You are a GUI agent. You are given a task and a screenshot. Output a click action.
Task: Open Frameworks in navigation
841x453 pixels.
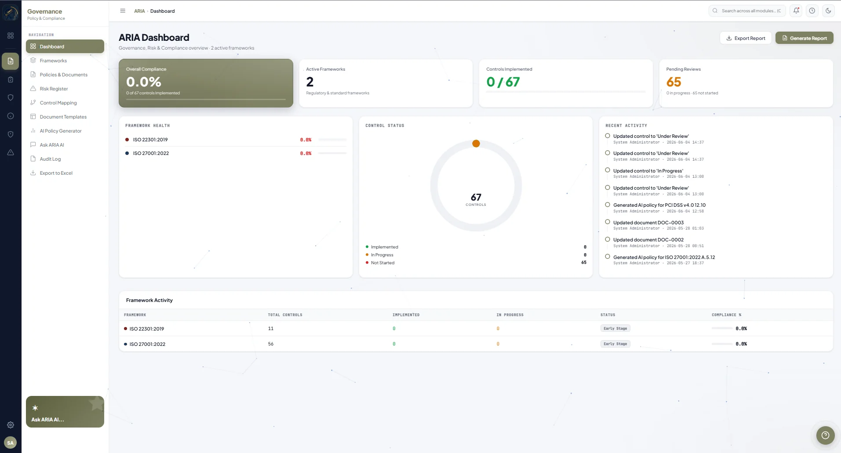coord(65,61)
